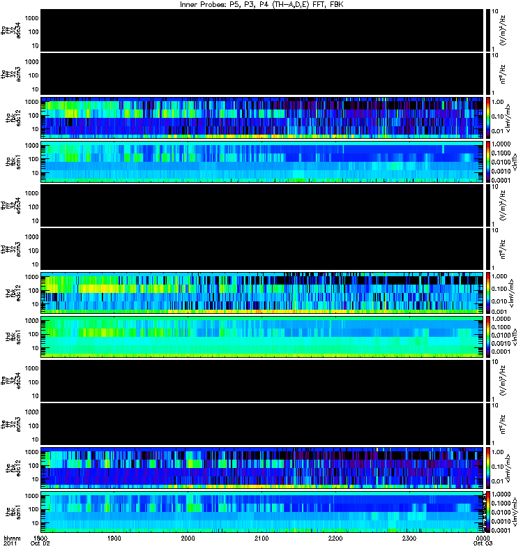
Task: Click the 'thd fff 32 edc34' y-axis label
Action: pos(11,206)
